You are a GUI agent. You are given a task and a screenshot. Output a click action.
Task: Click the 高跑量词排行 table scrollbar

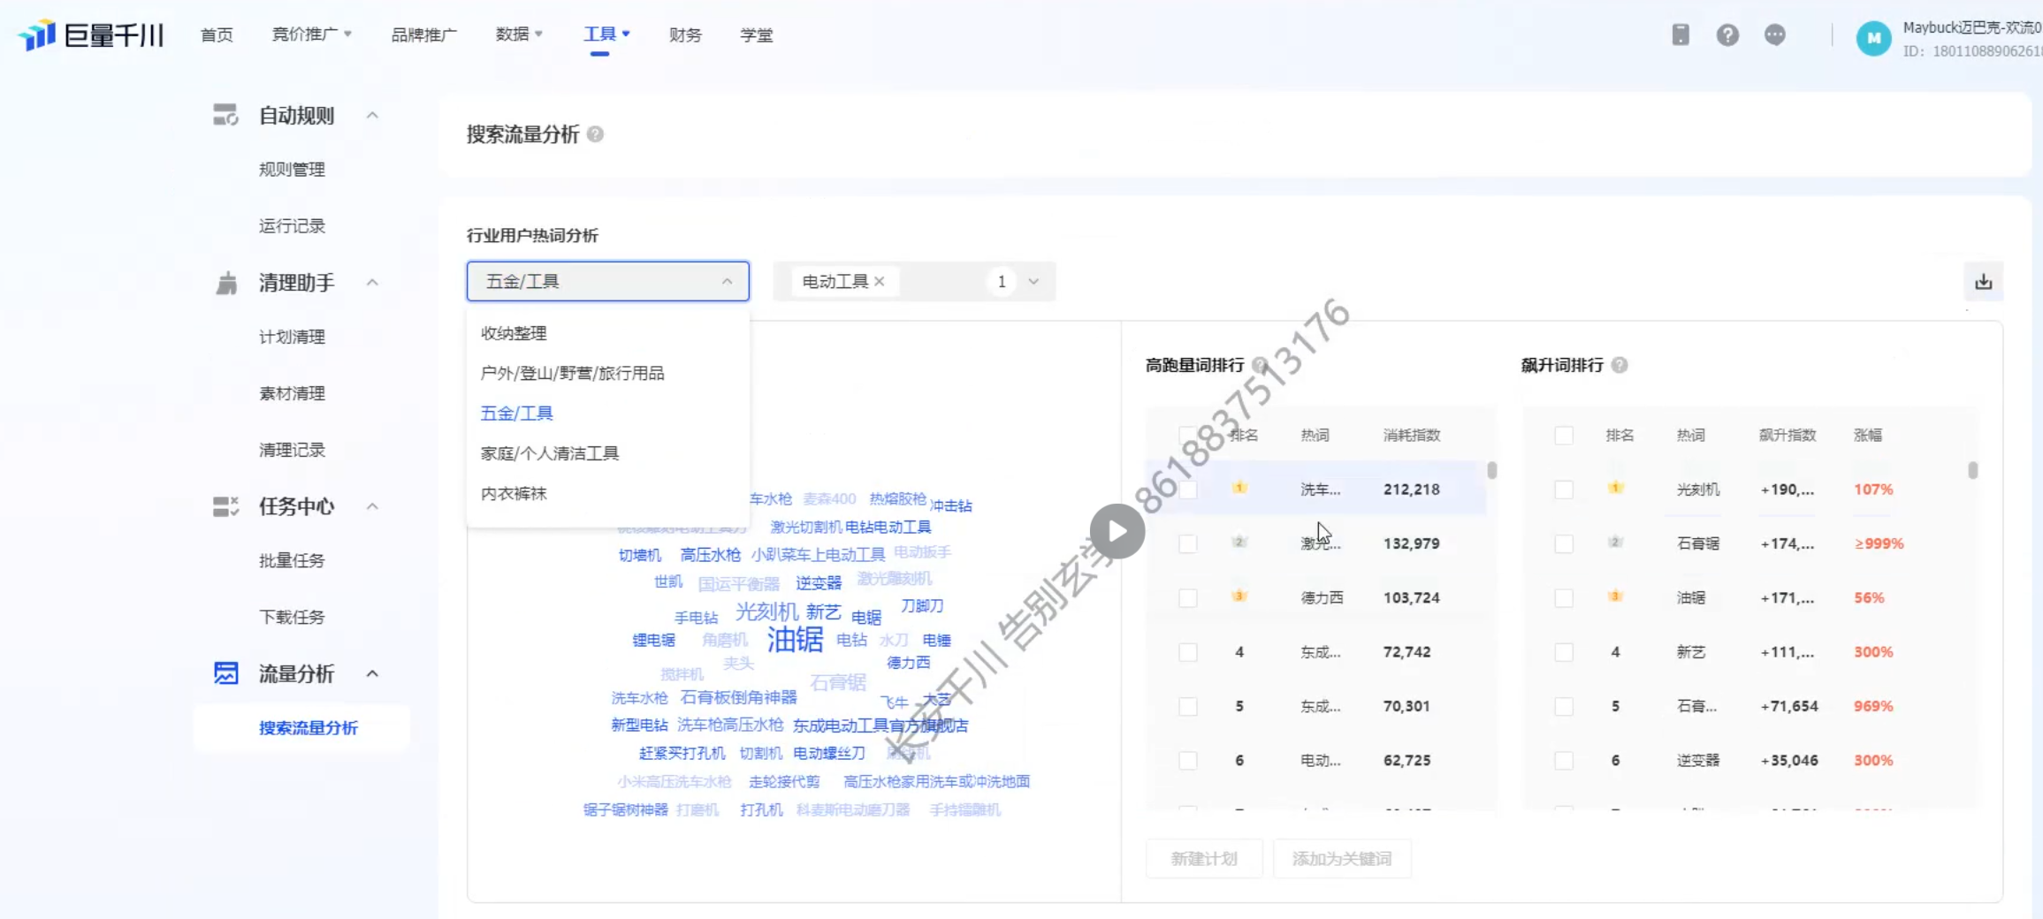1492,470
